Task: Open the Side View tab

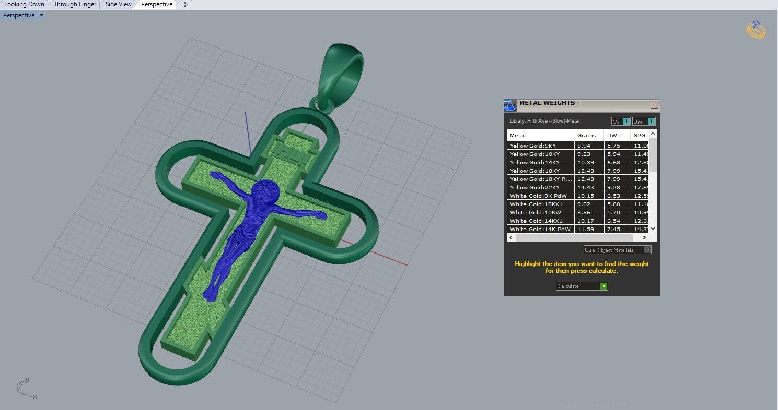Action: coord(118,4)
